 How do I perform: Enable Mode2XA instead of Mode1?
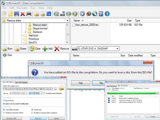point(4,113)
